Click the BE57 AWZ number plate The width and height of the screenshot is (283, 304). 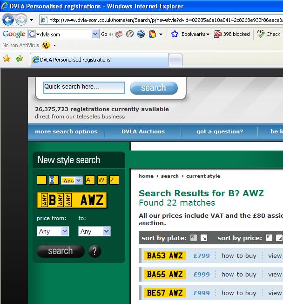[165, 293]
